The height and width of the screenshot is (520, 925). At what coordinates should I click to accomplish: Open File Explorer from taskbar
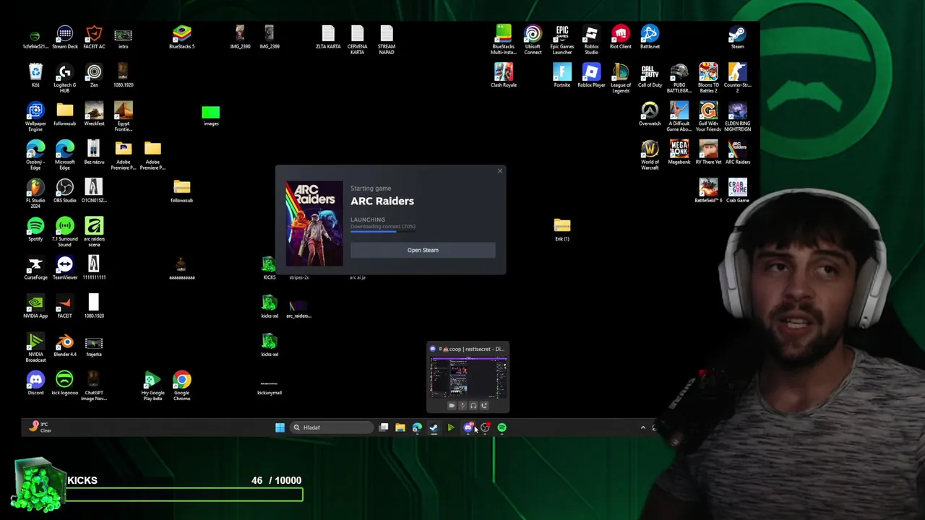400,428
